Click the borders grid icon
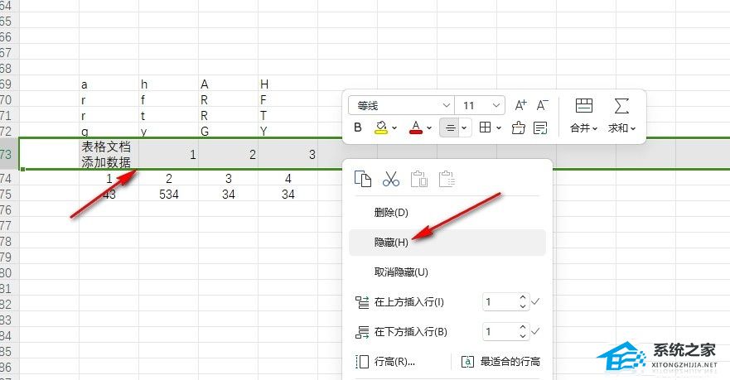The height and width of the screenshot is (380, 730). pyautogui.click(x=485, y=127)
